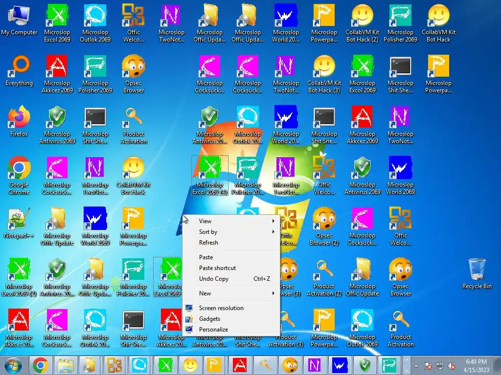Viewport: 501px width, 375px height.
Task: Open the purple TwoNot N icon in the taskbar
Action: click(x=315, y=365)
